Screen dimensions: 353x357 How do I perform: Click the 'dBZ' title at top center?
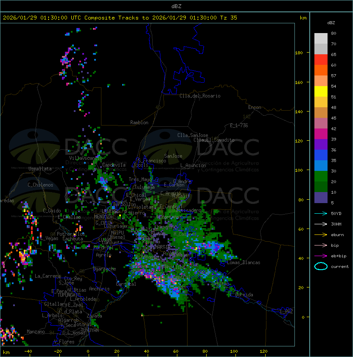coord(176,6)
